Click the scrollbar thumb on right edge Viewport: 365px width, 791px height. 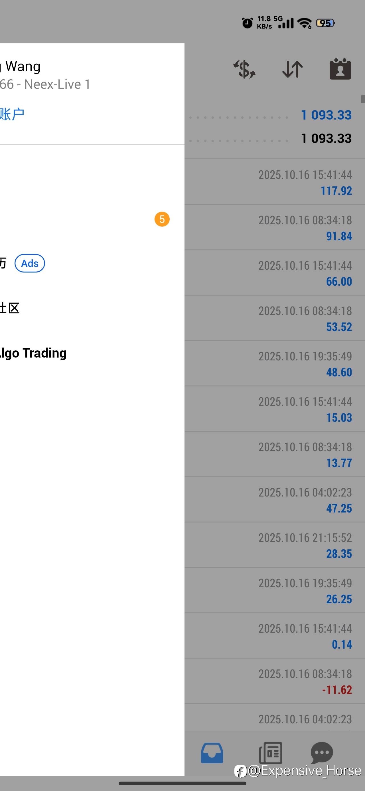(x=363, y=99)
